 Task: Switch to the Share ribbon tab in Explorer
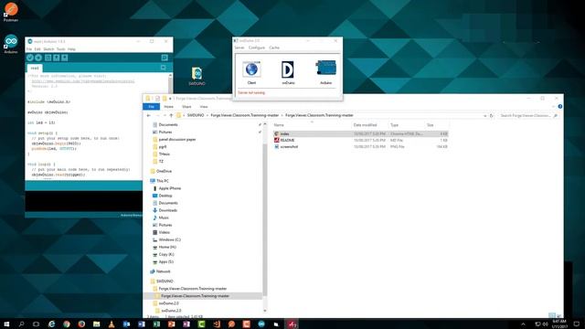click(x=186, y=107)
